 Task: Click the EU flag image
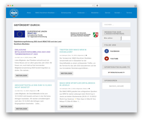(19, 34)
